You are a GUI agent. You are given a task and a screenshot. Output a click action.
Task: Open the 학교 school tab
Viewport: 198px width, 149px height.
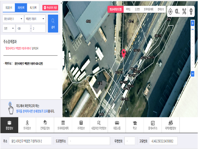(135, 125)
